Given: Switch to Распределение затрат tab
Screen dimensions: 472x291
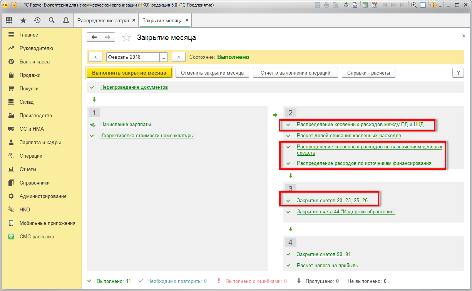Looking at the screenshot, I should coord(103,20).
